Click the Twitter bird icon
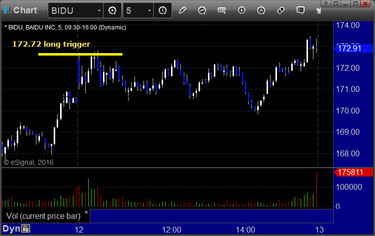The width and height of the screenshot is (375, 236). pos(318,10)
